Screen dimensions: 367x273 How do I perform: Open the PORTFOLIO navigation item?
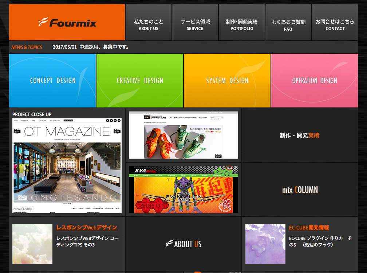tap(242, 25)
